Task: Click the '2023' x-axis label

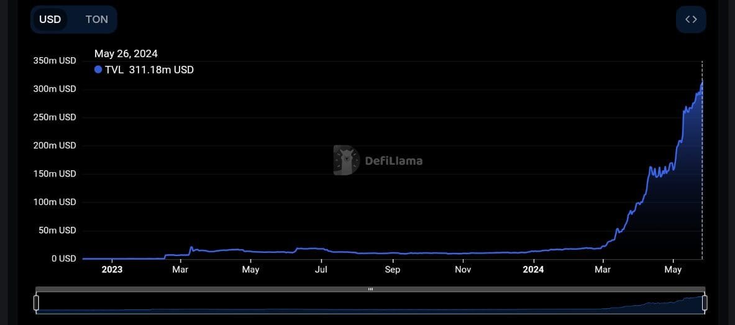Action: click(x=112, y=270)
